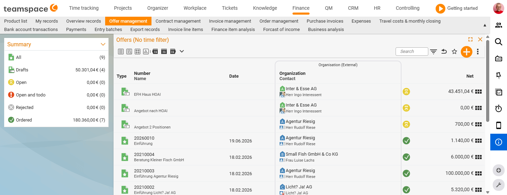Click into the Search field
This screenshot has height=195, width=507.
pyautogui.click(x=412, y=52)
